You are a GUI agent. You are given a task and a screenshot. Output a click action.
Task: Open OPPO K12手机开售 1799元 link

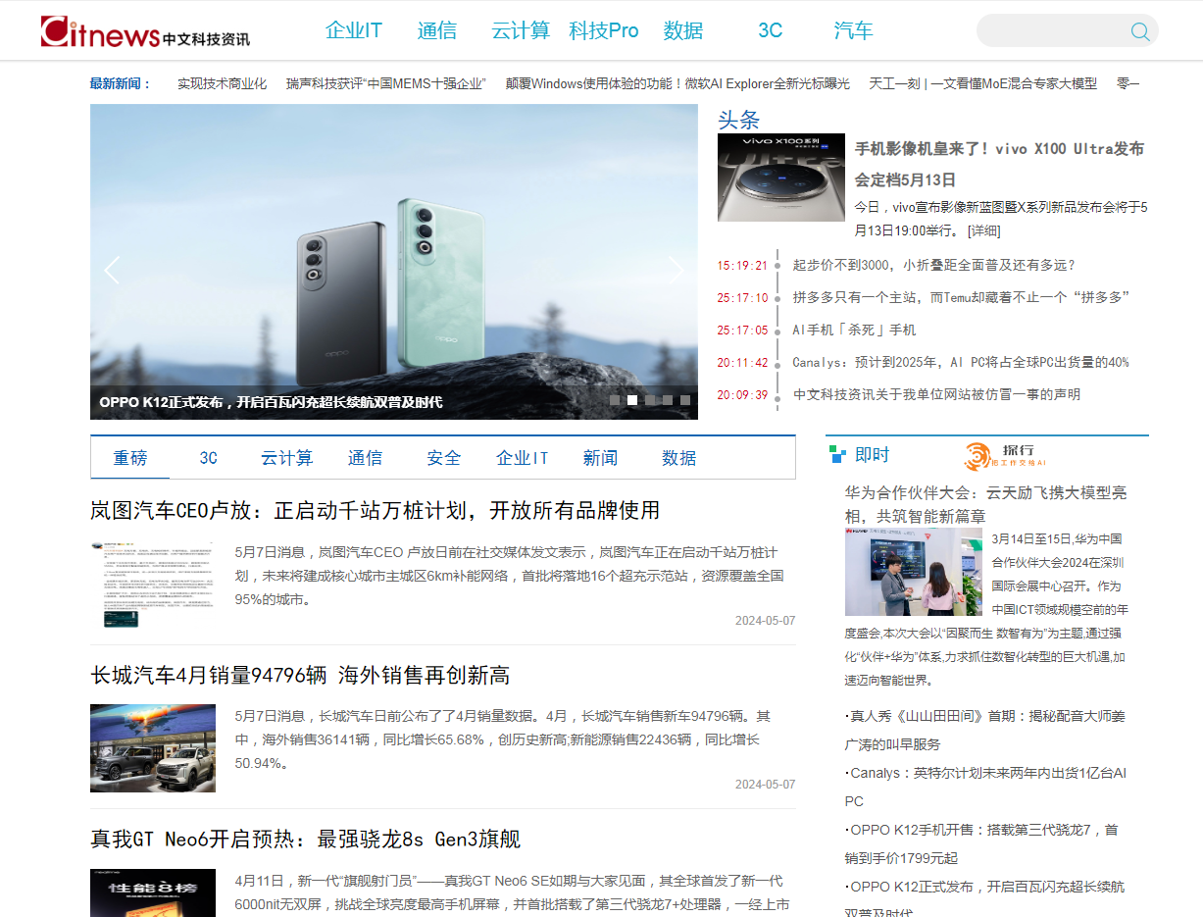[x=981, y=844]
